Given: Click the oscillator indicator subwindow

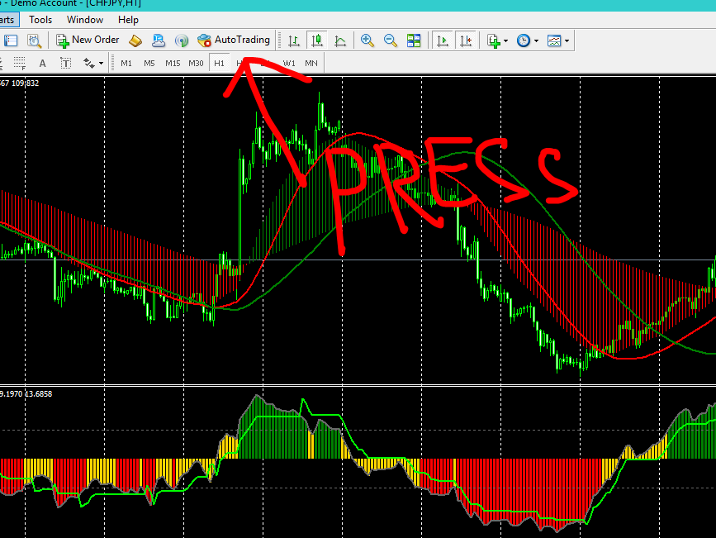Looking at the screenshot, I should tap(358, 463).
